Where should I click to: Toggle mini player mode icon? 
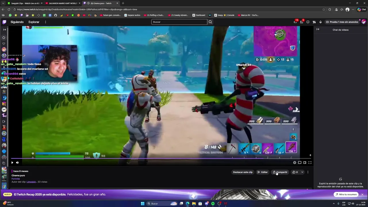point(300,162)
